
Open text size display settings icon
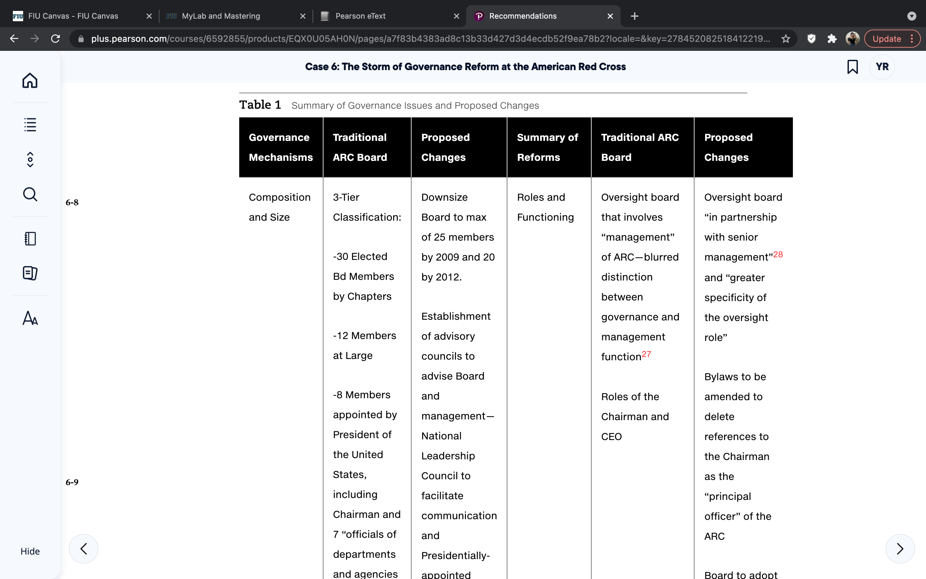pos(30,318)
